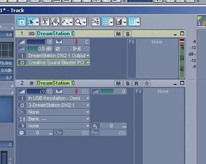Solo track 2 DreamStation

[127, 84]
